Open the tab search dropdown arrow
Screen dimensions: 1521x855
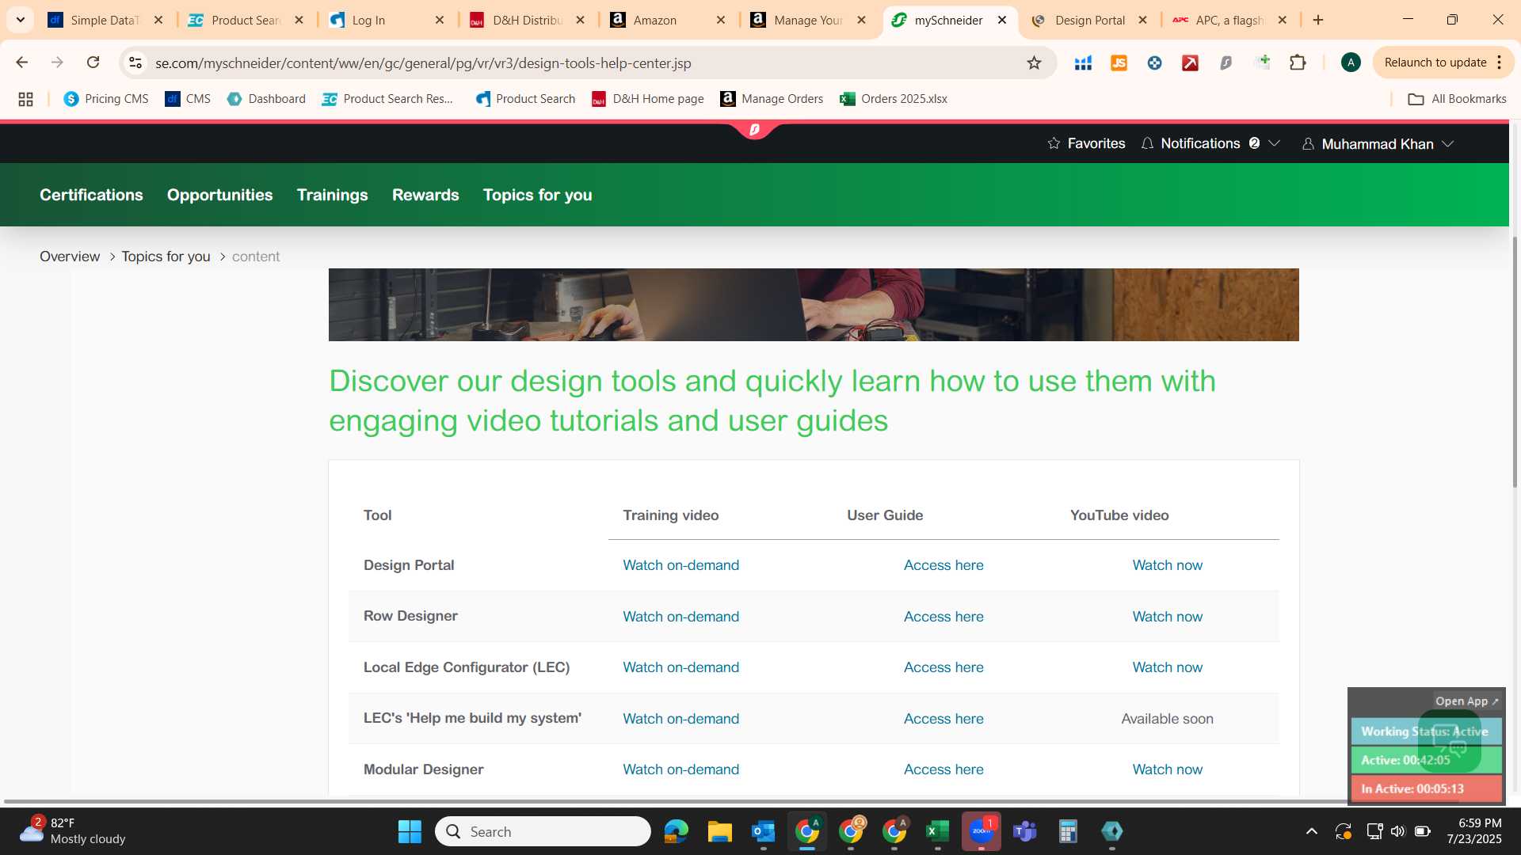(21, 20)
